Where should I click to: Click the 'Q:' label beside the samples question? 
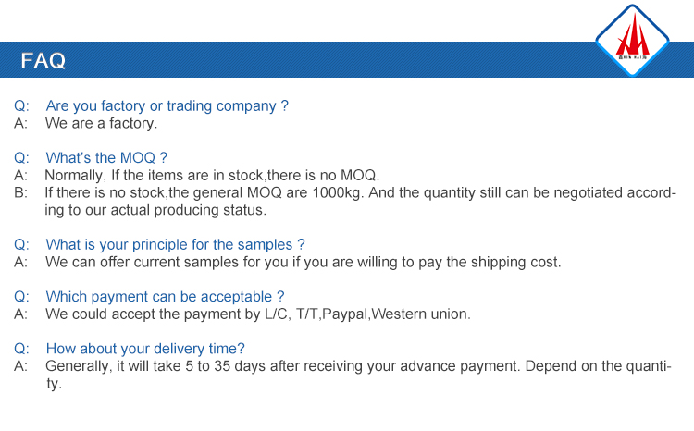(x=20, y=245)
